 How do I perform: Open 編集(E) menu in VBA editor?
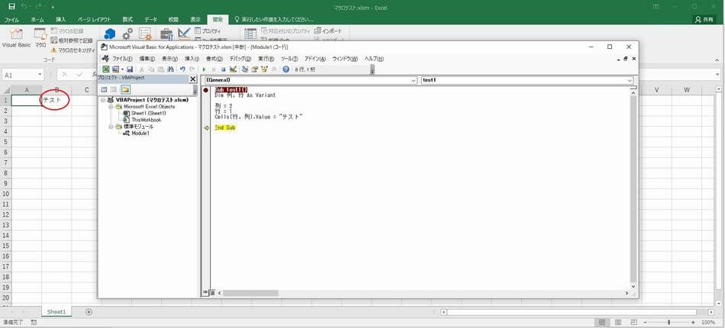tap(148, 59)
